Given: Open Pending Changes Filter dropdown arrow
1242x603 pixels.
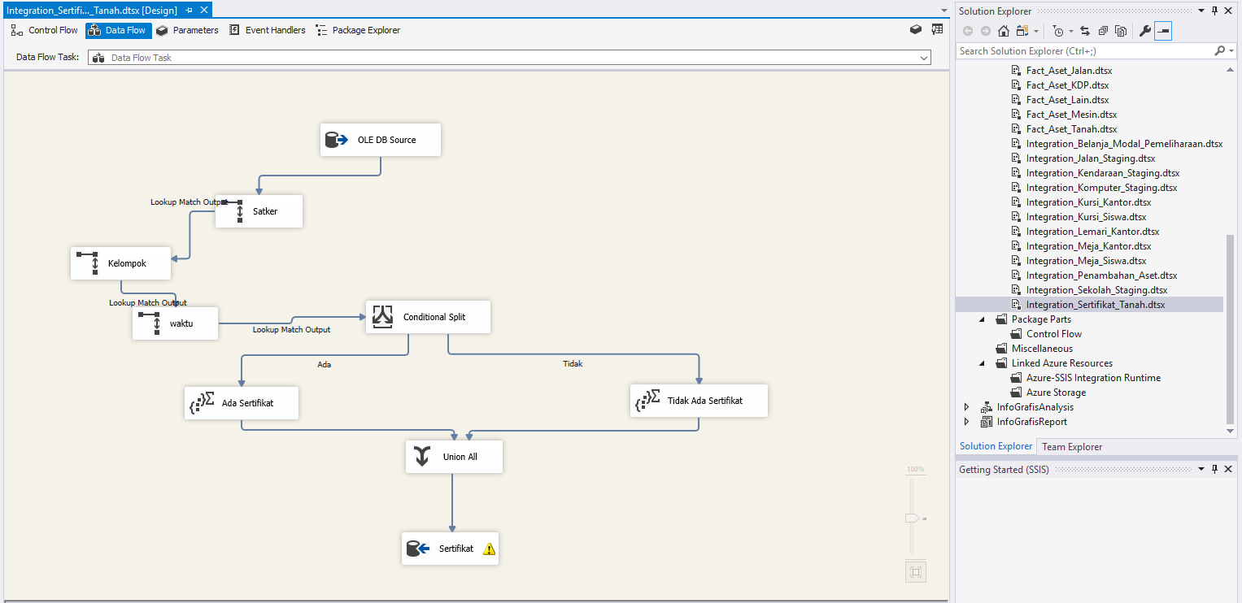Looking at the screenshot, I should pyautogui.click(x=1071, y=31).
